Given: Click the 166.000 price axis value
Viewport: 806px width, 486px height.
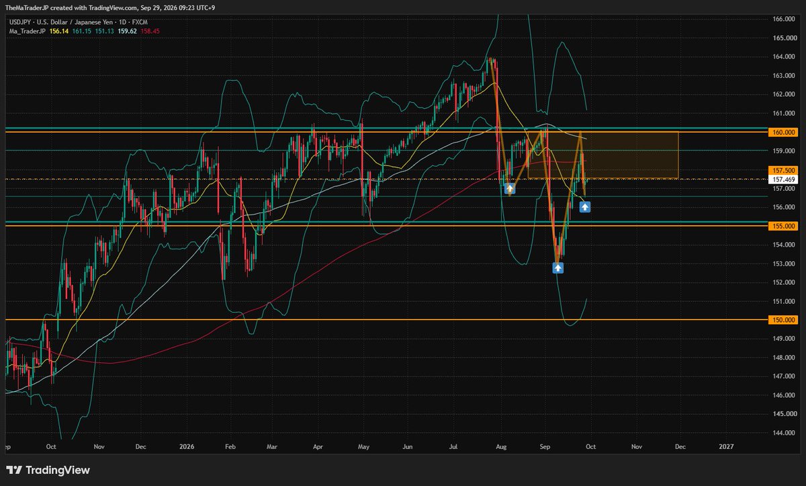Looking at the screenshot, I should click(x=785, y=19).
